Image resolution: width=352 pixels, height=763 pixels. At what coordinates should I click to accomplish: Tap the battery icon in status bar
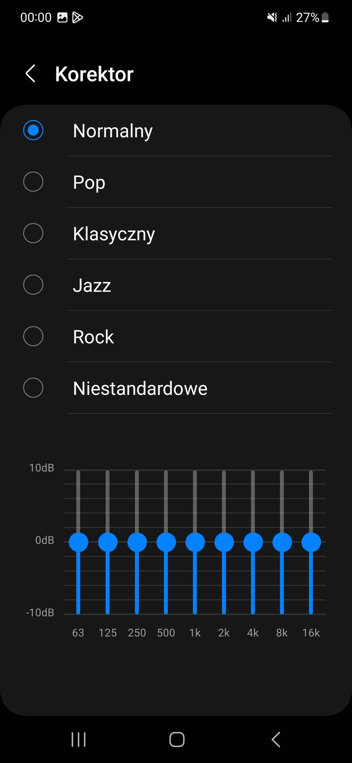pyautogui.click(x=325, y=18)
